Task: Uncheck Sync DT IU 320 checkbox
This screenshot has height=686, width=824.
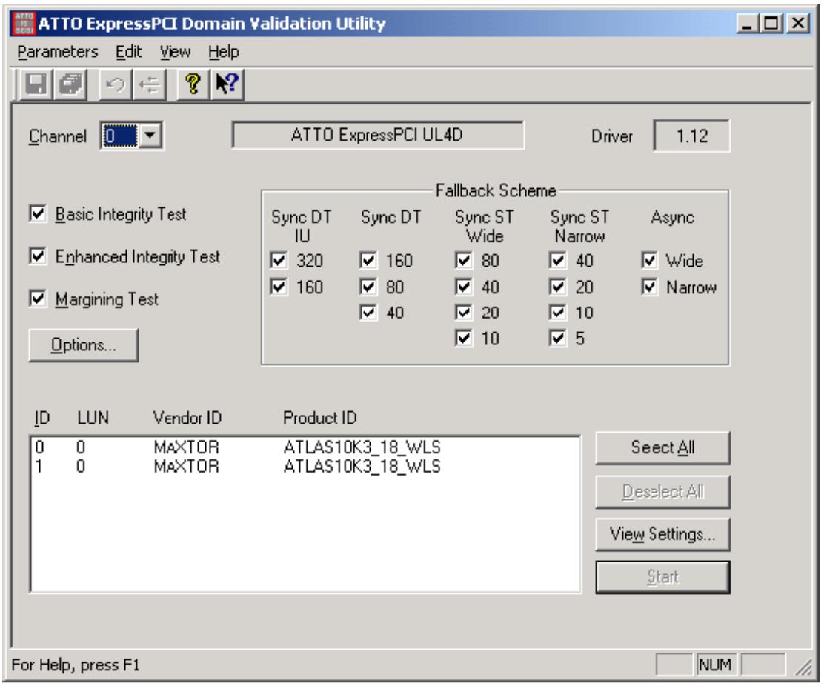Action: [x=279, y=260]
